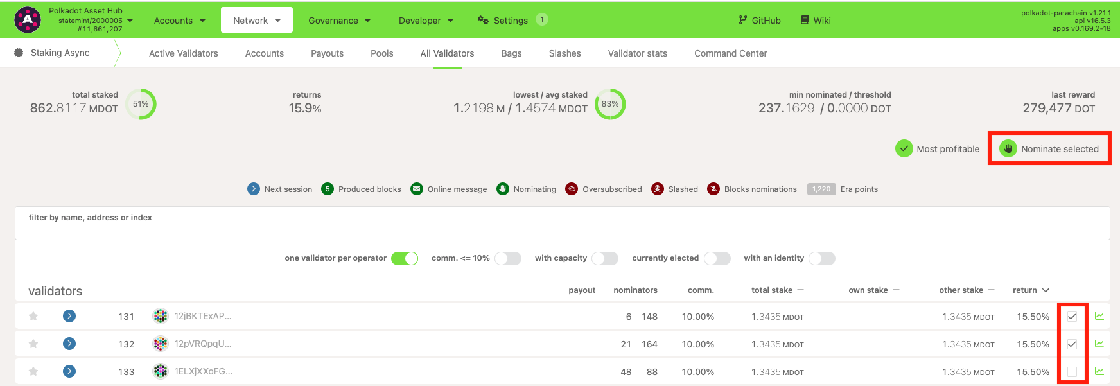The height and width of the screenshot is (386, 1120).
Task: Open the stats chart for validator 133
Action: coord(1099,371)
